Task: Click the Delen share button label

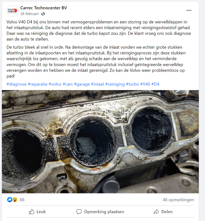Action: click(167, 212)
